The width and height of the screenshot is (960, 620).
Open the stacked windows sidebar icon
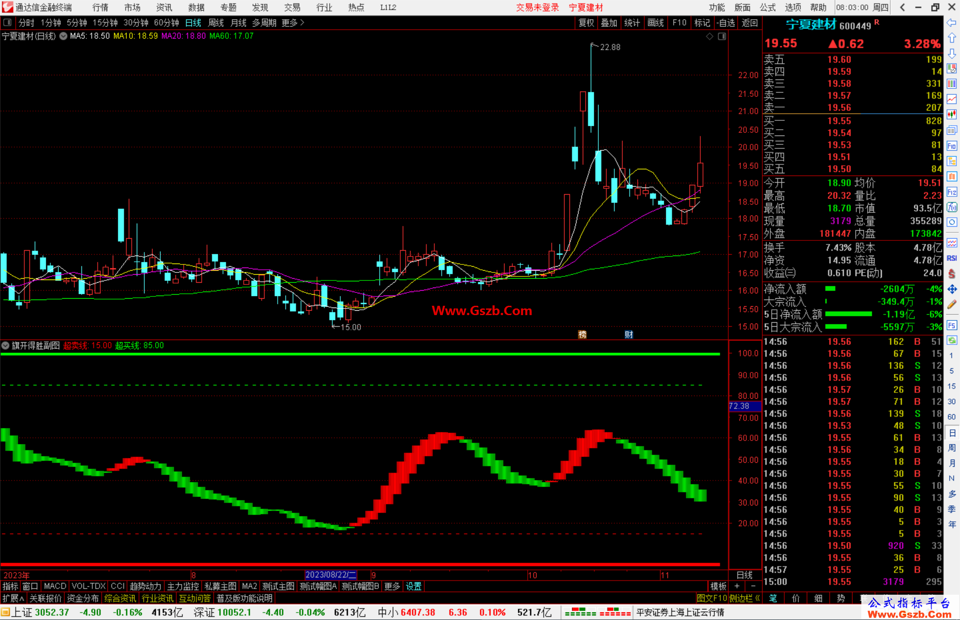click(x=952, y=130)
